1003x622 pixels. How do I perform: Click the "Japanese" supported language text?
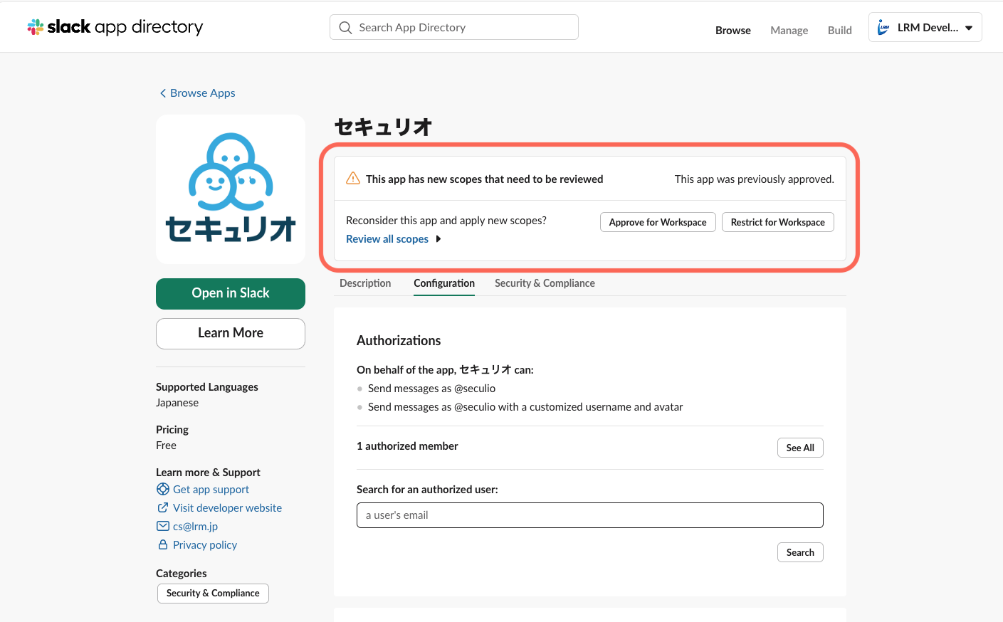pos(177,403)
